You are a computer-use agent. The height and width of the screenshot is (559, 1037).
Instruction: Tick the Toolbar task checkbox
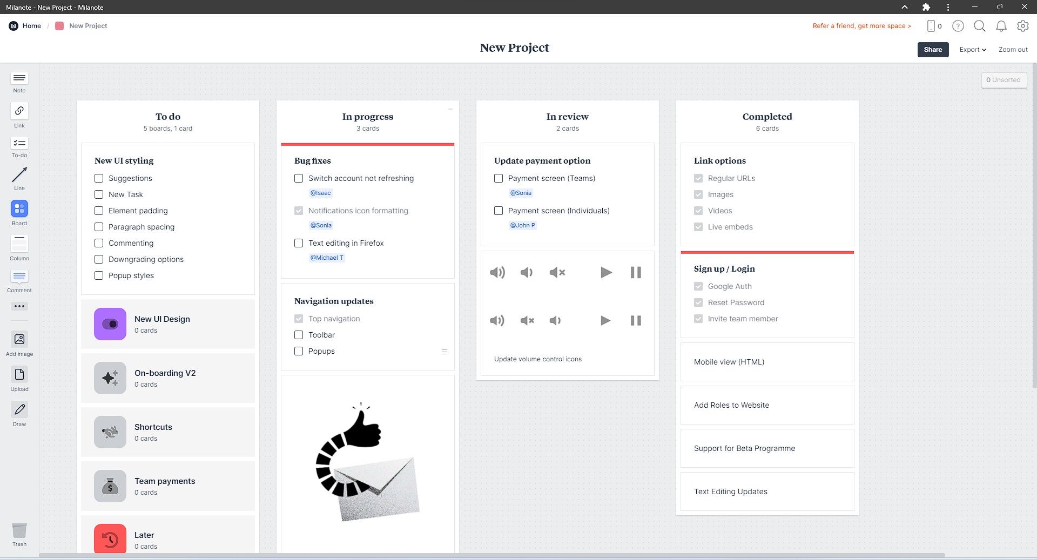tap(299, 335)
